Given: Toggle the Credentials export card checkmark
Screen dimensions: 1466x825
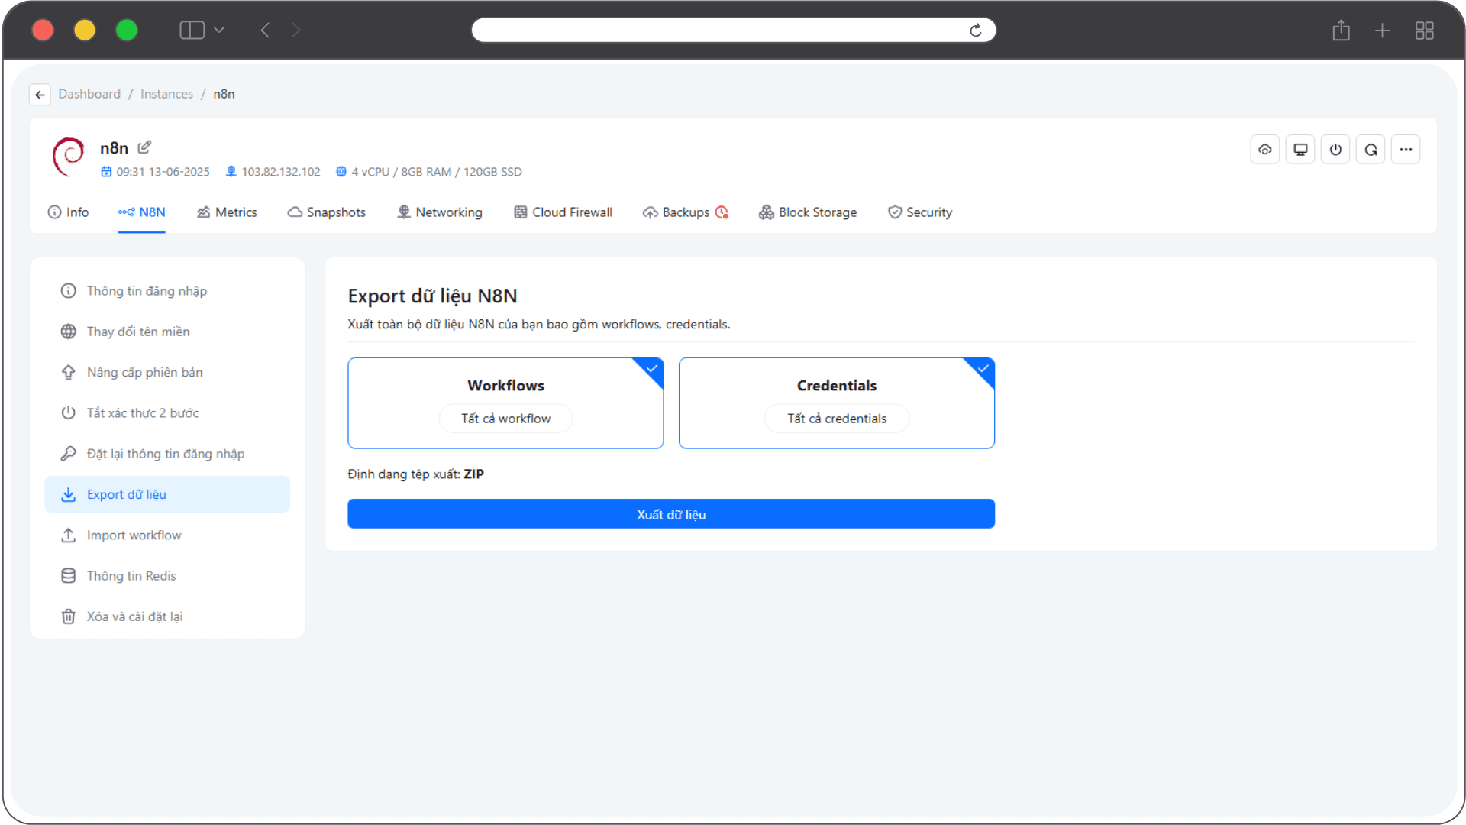Looking at the screenshot, I should [x=983, y=368].
